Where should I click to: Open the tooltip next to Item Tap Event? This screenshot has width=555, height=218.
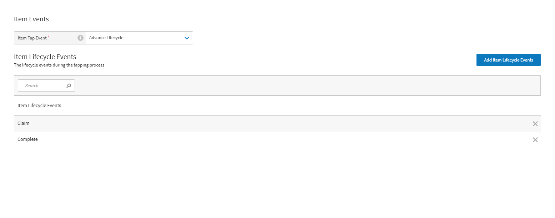point(80,38)
